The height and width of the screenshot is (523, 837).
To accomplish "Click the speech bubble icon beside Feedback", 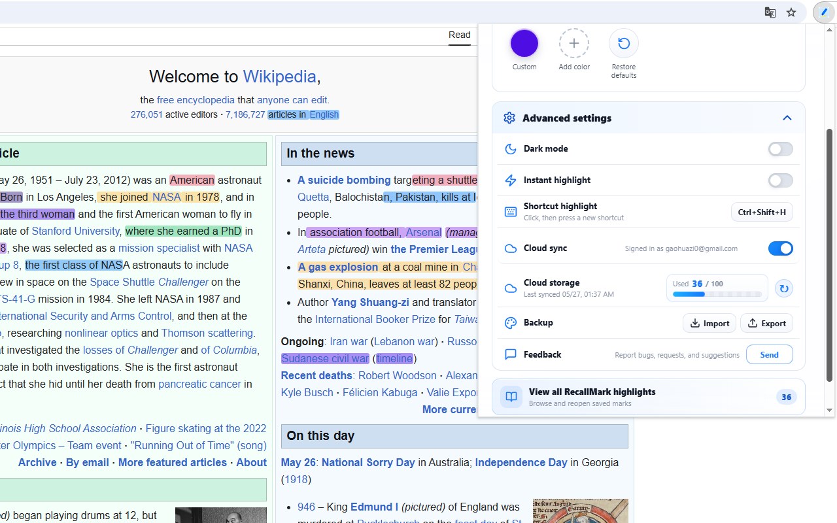I will pyautogui.click(x=511, y=354).
